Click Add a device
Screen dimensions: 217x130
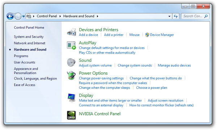click(89, 35)
